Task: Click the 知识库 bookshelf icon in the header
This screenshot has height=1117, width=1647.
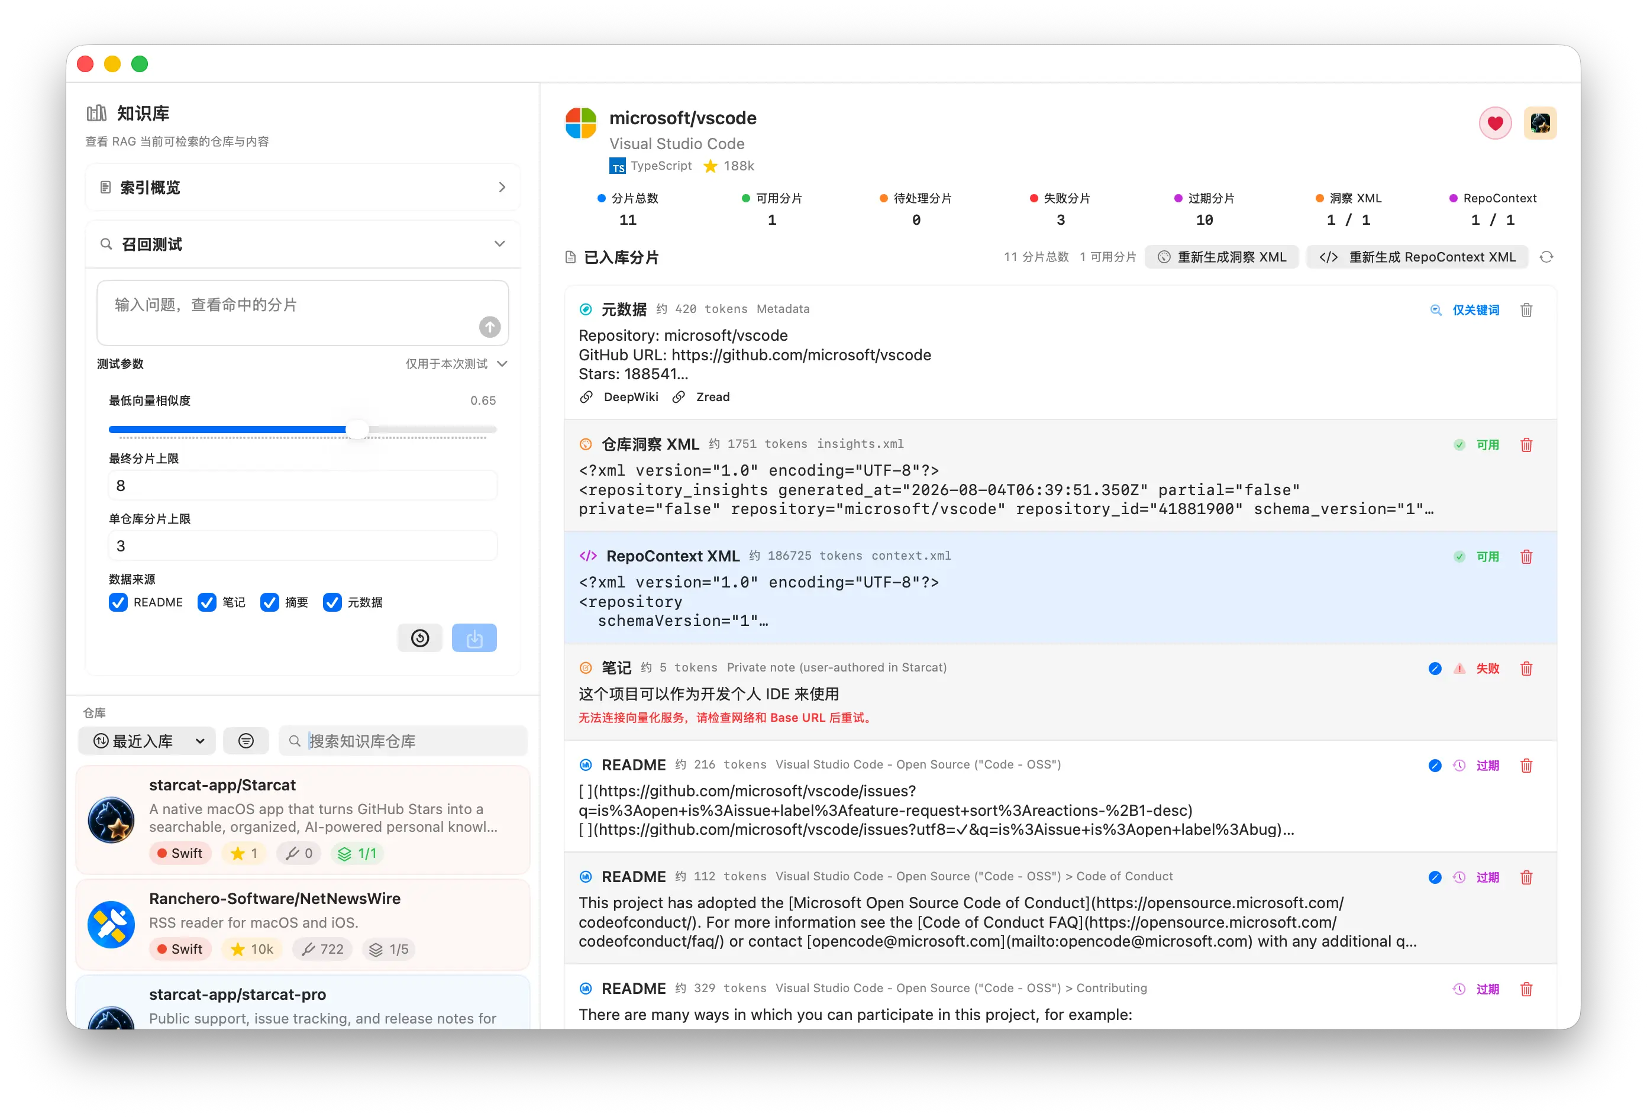Action: pyautogui.click(x=96, y=114)
